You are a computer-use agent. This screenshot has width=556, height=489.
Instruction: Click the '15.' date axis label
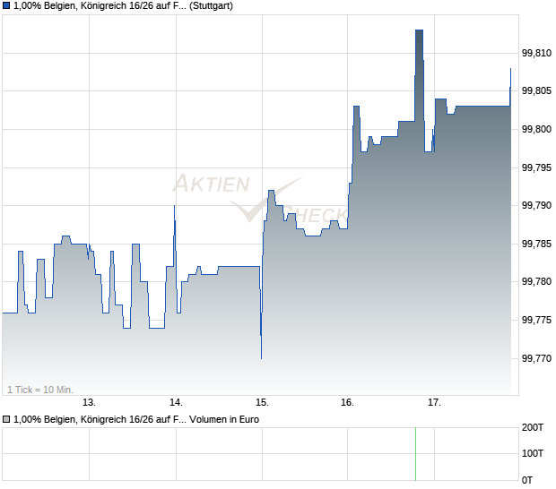[262, 403]
